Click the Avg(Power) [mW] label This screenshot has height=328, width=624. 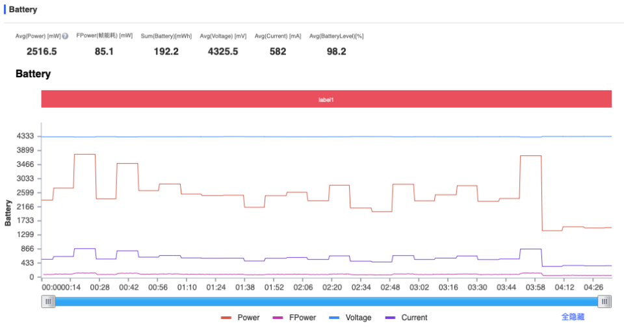coord(38,36)
